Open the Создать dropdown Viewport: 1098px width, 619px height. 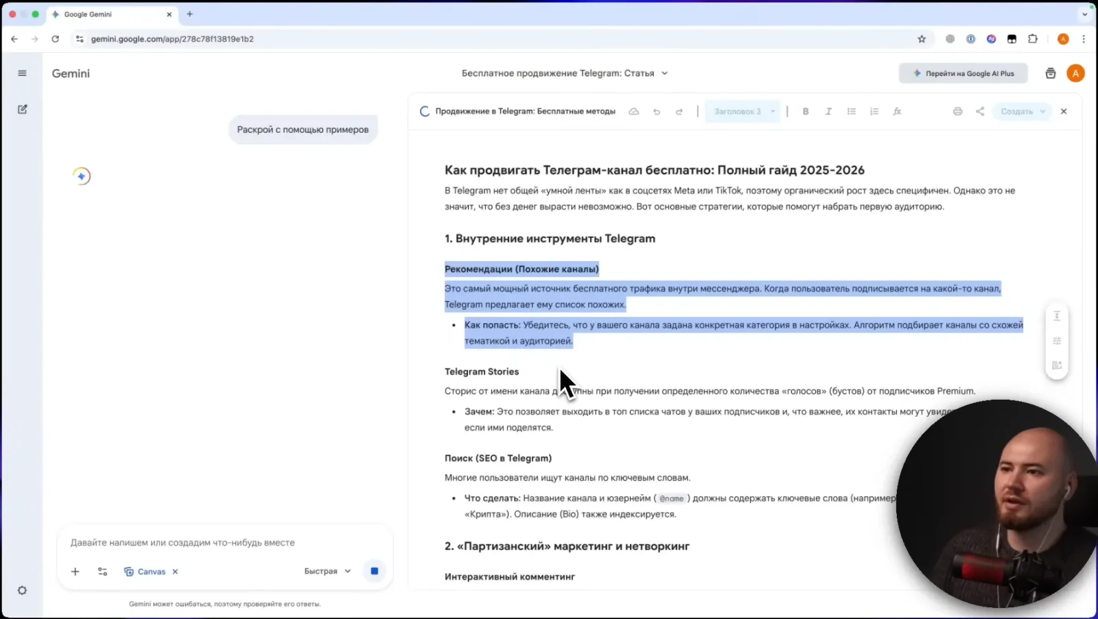[x=1023, y=111]
